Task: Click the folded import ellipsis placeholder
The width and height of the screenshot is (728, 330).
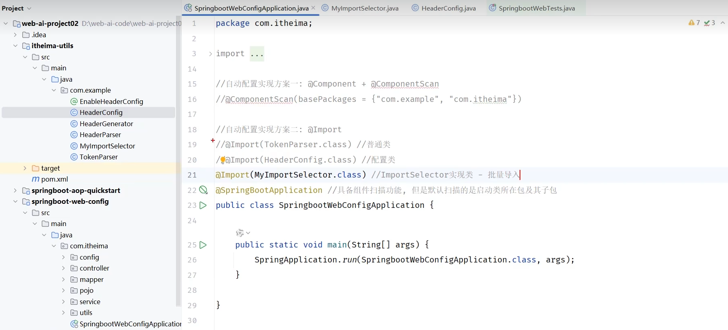Action: click(x=257, y=54)
